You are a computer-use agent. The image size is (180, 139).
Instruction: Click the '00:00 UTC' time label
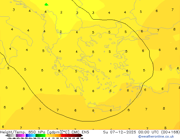(x=145, y=132)
